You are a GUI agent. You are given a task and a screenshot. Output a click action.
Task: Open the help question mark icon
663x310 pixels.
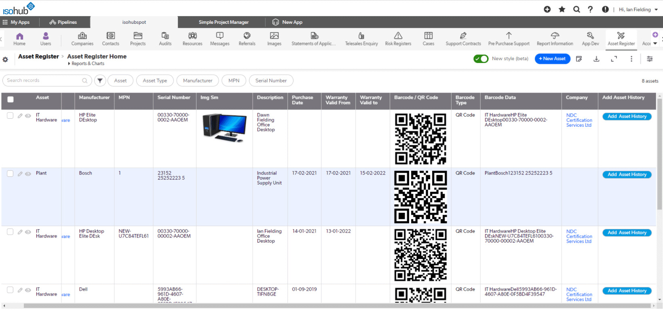tap(590, 9)
